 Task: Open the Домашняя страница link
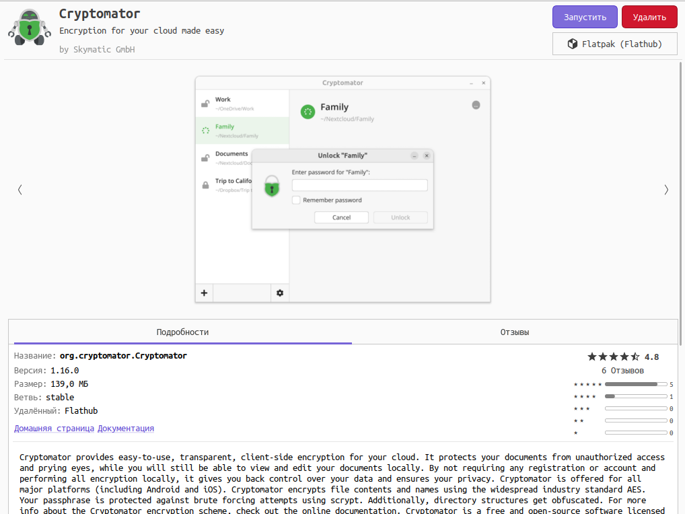click(55, 429)
